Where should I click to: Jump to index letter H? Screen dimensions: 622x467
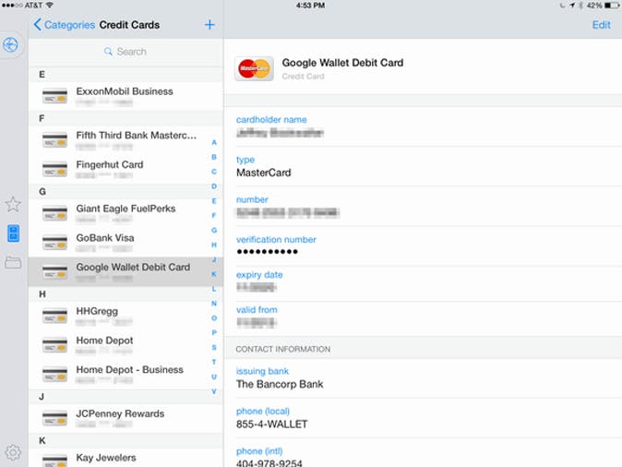(214, 245)
